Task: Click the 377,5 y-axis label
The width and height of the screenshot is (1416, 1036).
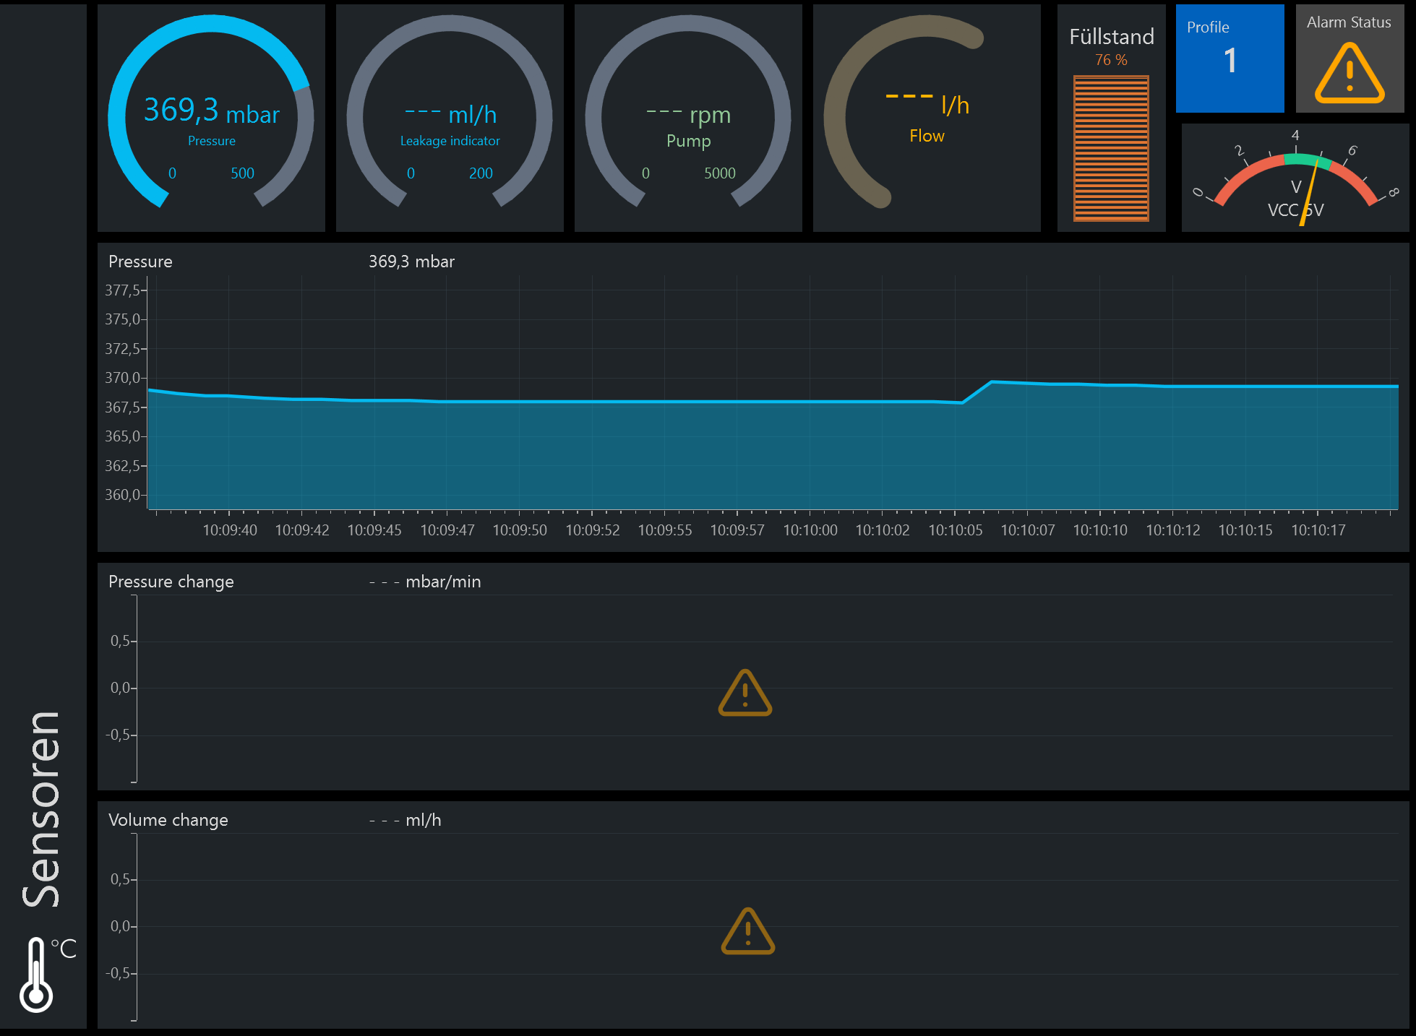Action: pos(123,290)
